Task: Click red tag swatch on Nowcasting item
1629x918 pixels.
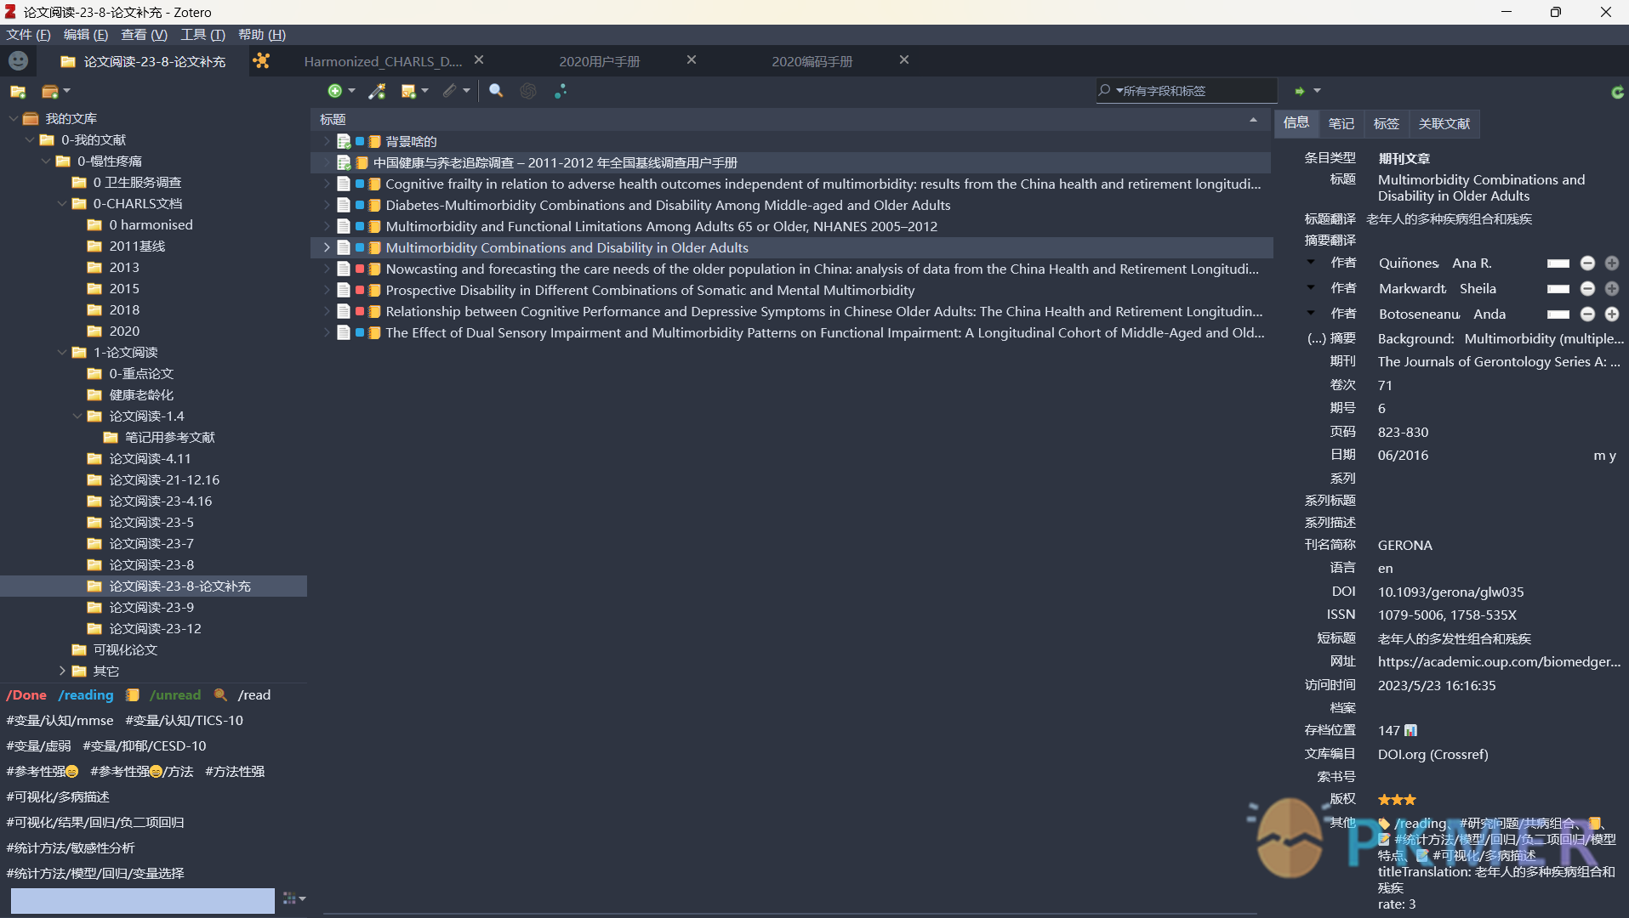Action: (x=360, y=269)
